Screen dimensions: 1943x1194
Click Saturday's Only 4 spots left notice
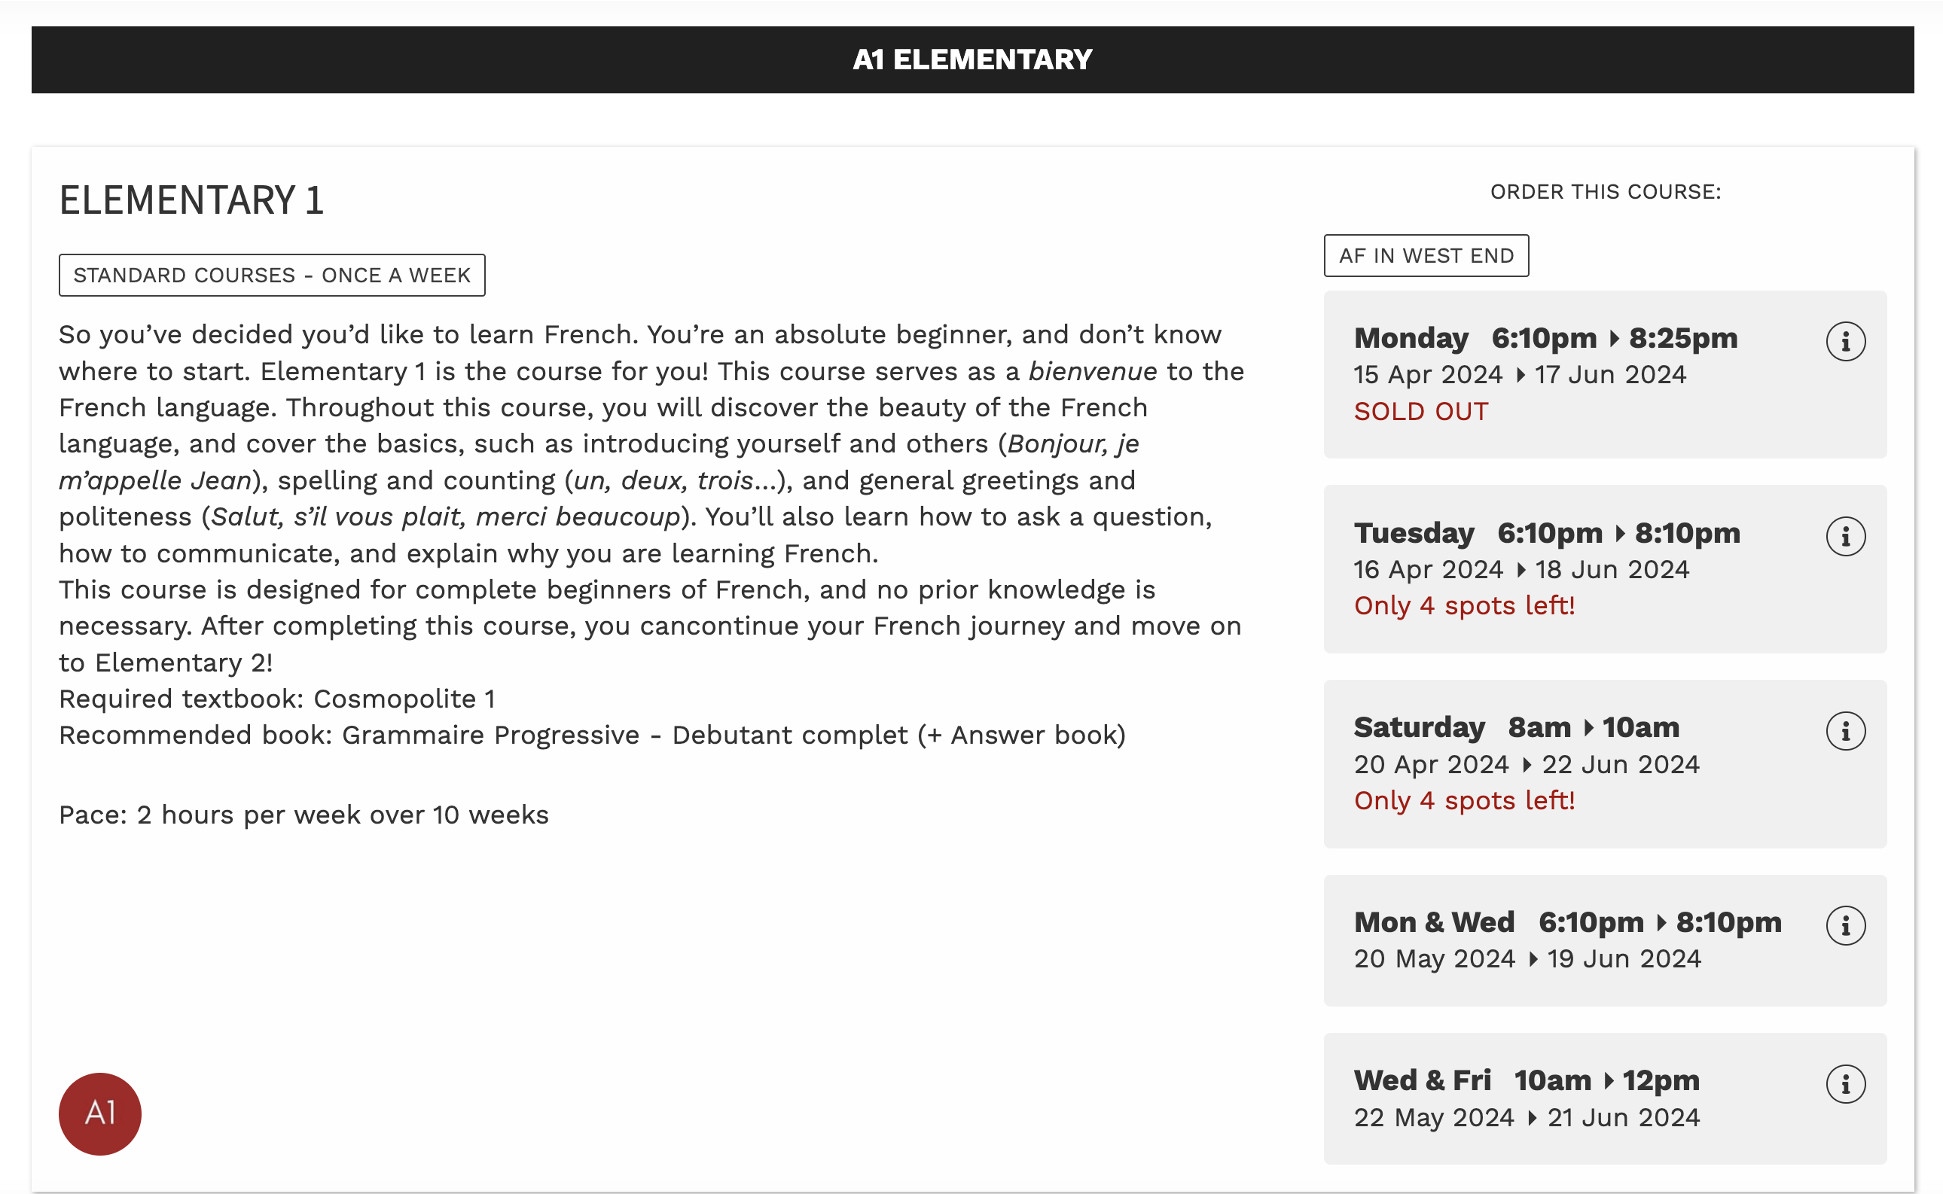[x=1463, y=801]
